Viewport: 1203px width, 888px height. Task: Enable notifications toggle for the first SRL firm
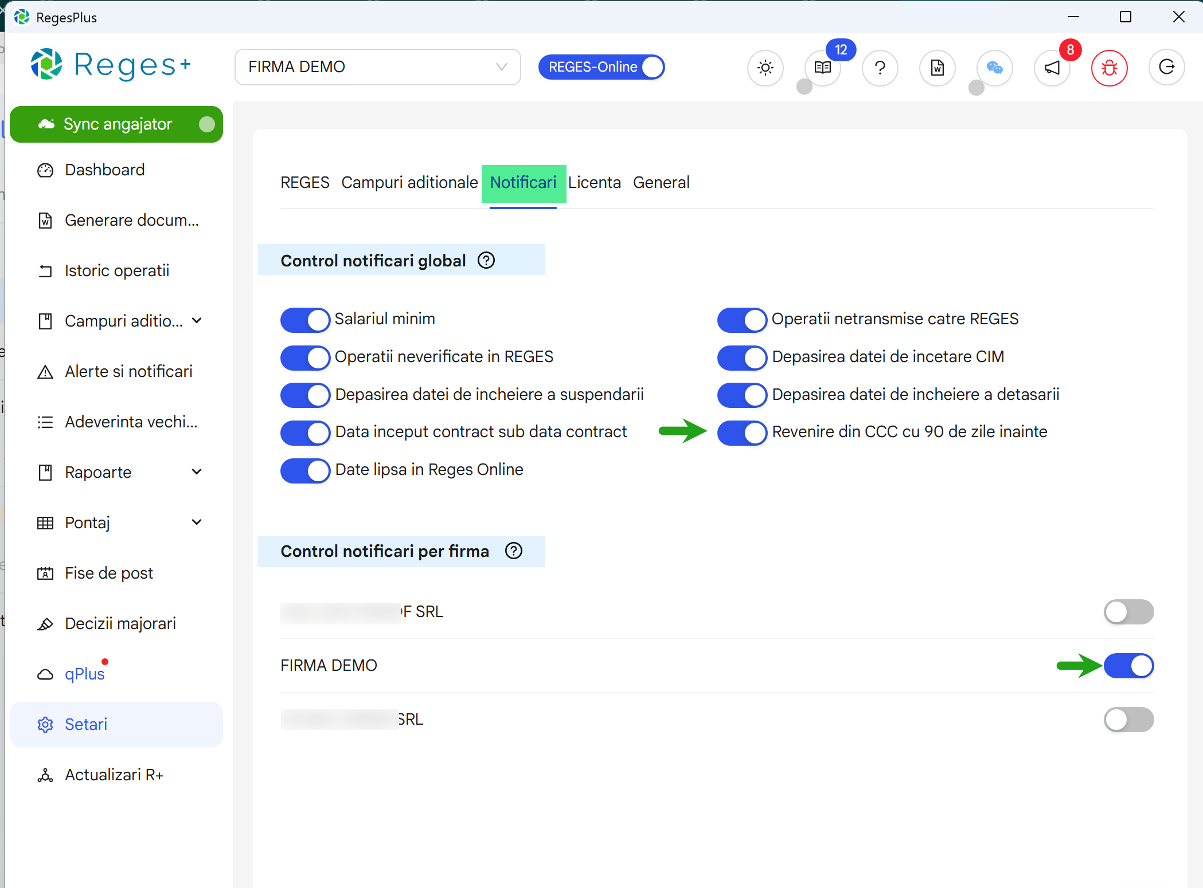pos(1128,612)
